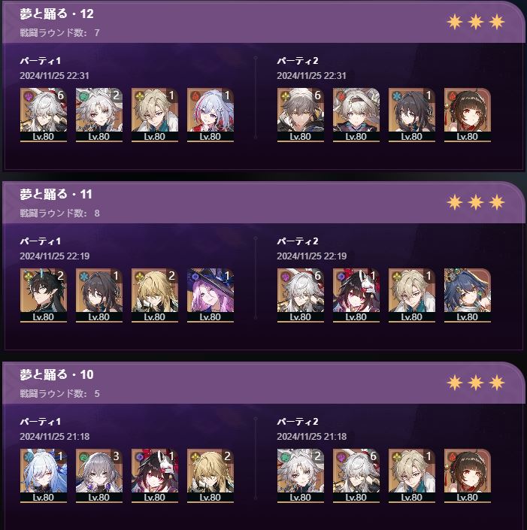527x530 pixels.
Task: Click the three-star rating of stage 10
Action: coord(476,383)
